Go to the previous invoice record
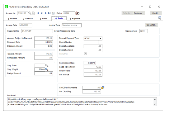 coord(42,13)
